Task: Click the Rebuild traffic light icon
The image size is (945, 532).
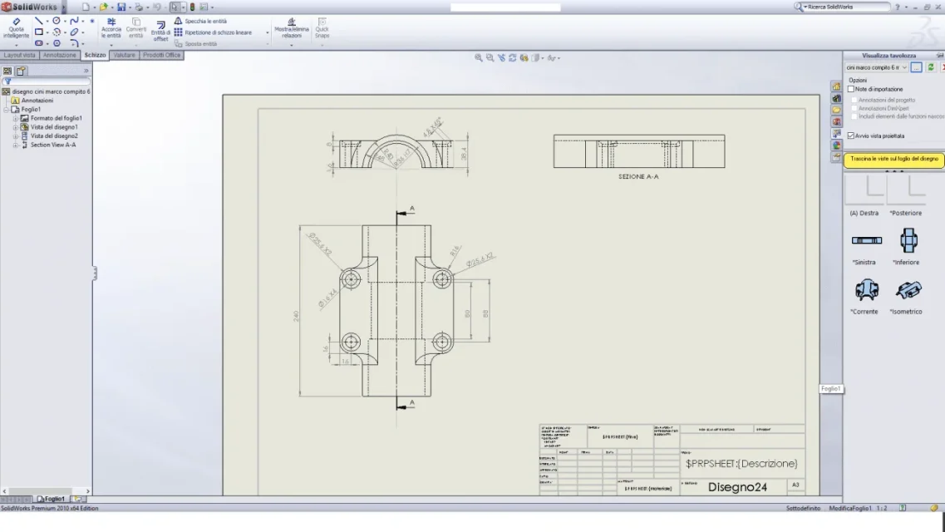Action: click(x=192, y=7)
